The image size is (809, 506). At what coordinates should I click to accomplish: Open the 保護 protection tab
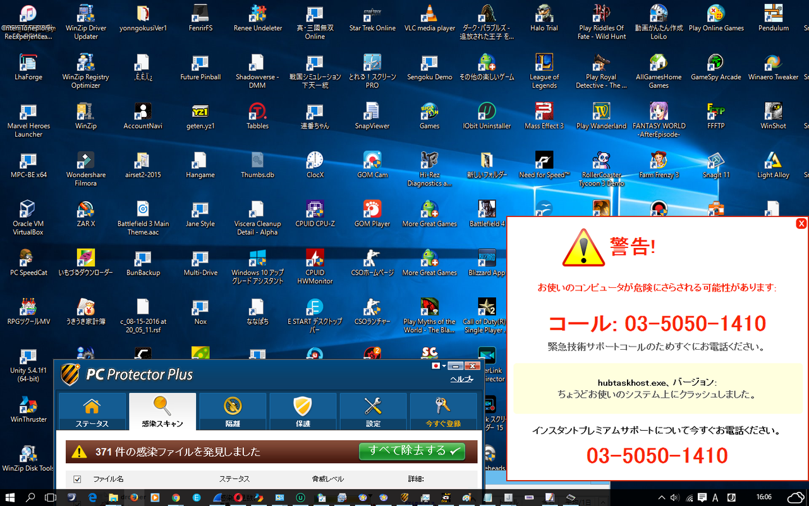point(303,411)
